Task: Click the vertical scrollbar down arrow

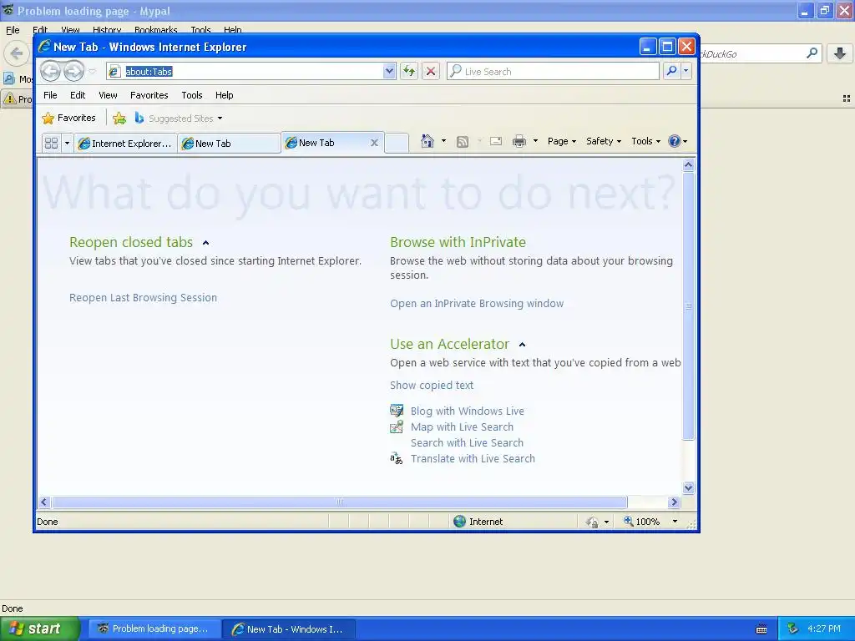Action: 688,487
